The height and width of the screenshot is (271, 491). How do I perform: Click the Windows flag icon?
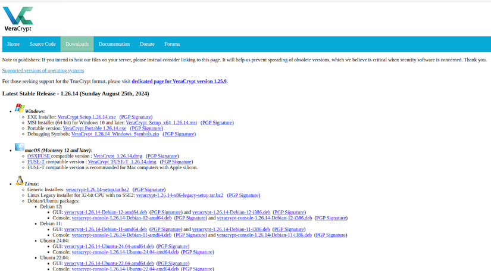(20, 108)
